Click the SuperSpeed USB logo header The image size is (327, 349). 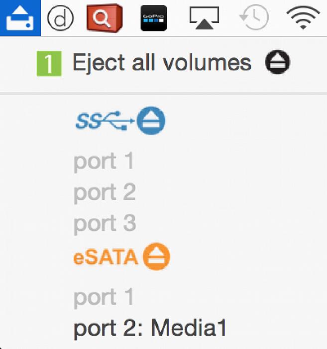click(105, 121)
